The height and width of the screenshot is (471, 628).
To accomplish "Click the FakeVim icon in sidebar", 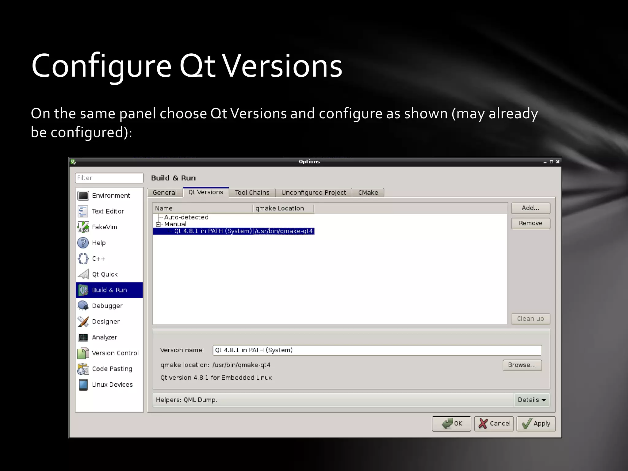I will (x=83, y=227).
